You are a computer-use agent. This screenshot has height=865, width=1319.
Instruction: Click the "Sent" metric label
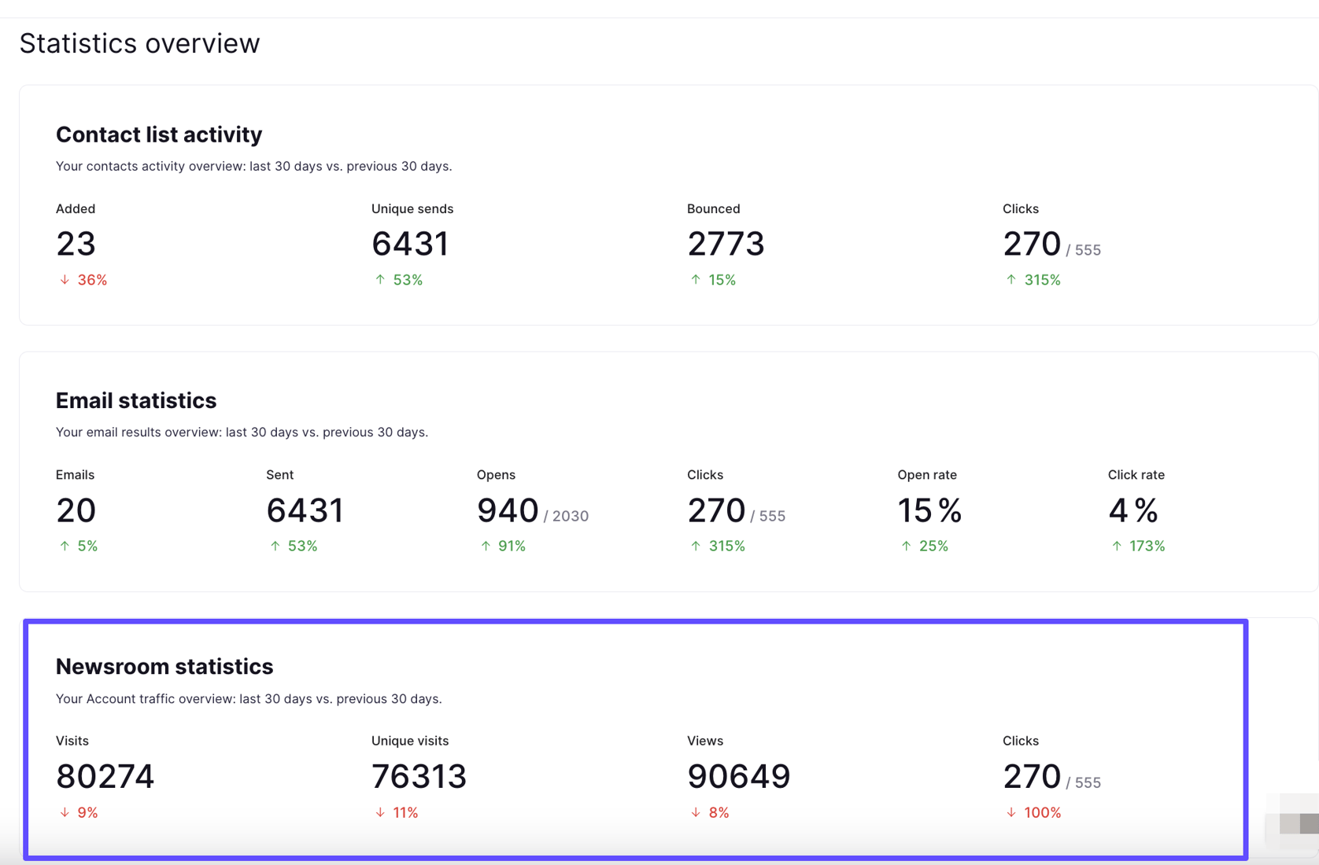[279, 475]
